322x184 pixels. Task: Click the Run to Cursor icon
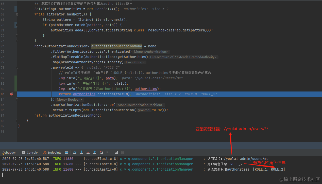(108, 152)
